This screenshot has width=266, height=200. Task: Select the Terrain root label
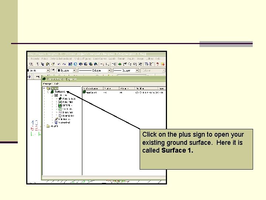click(x=54, y=88)
